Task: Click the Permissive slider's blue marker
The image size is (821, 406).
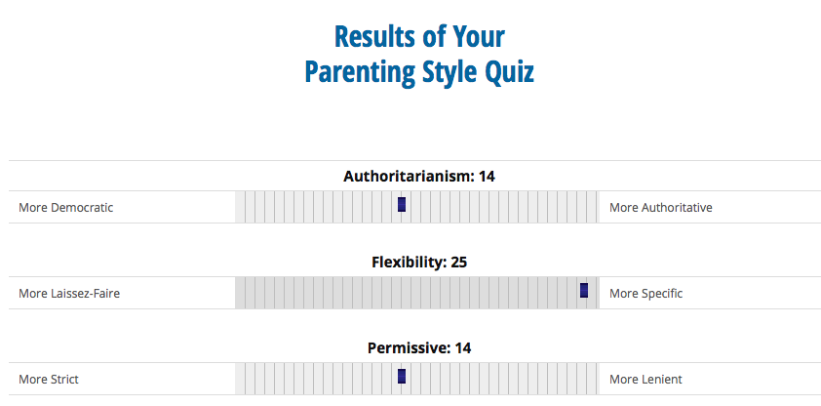Action: coord(402,376)
